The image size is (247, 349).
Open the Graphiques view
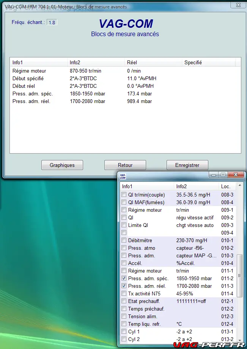point(62,165)
